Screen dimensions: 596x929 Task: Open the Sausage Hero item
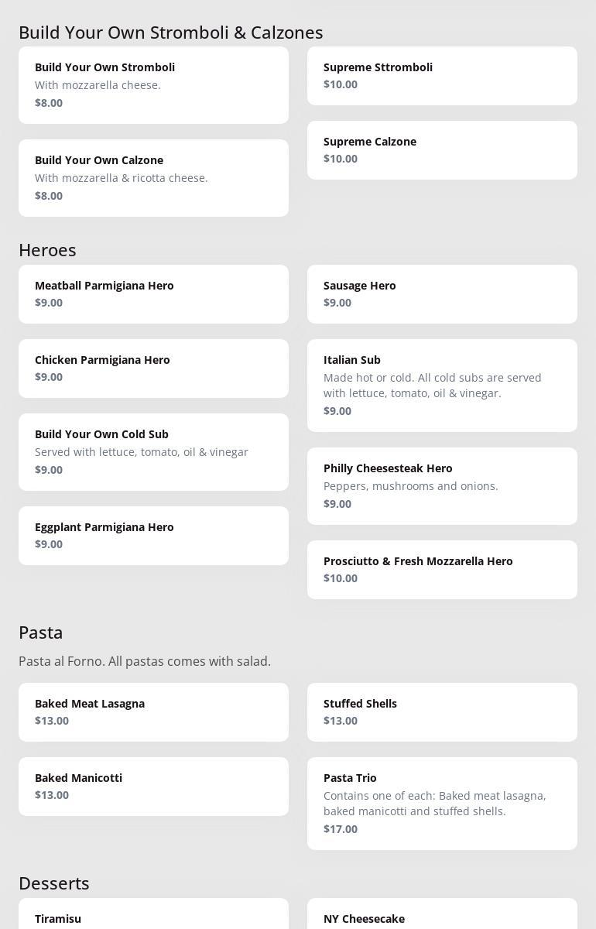pos(442,294)
